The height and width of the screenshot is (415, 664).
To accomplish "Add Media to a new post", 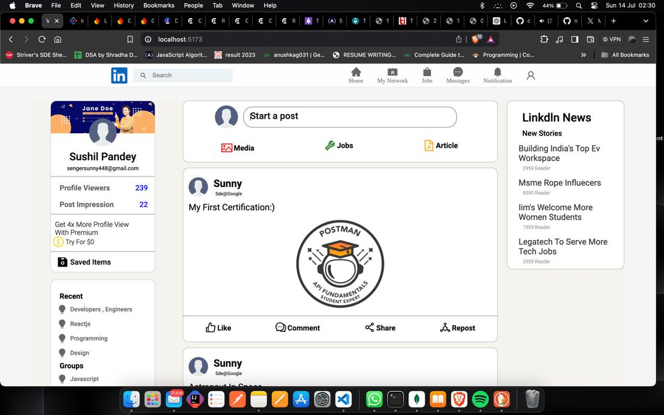I will 238,148.
